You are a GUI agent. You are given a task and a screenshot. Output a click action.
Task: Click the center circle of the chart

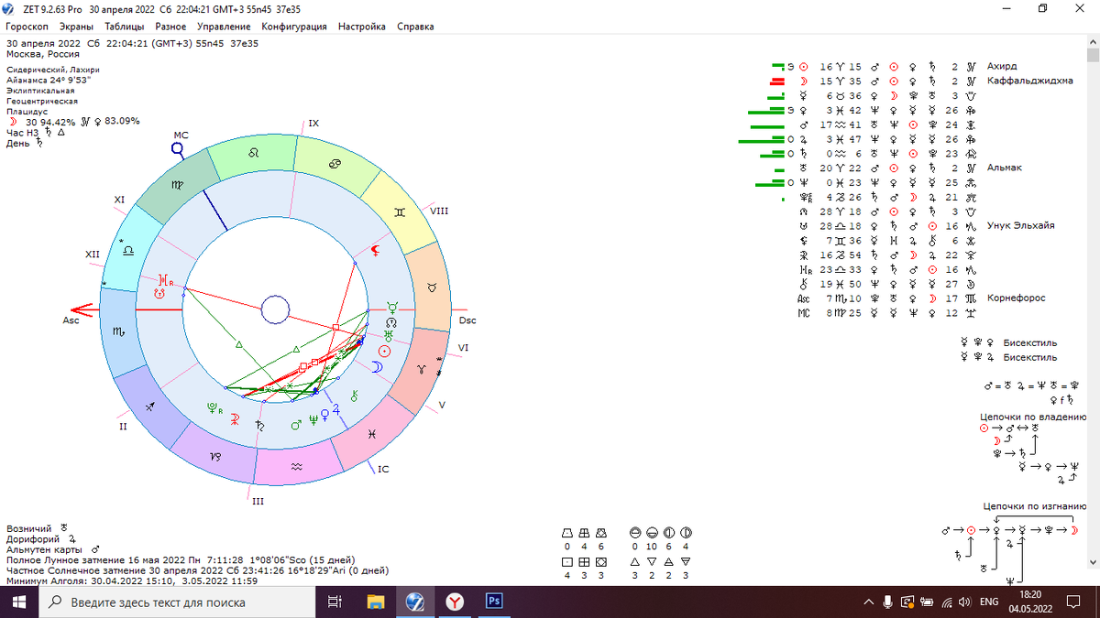(275, 309)
